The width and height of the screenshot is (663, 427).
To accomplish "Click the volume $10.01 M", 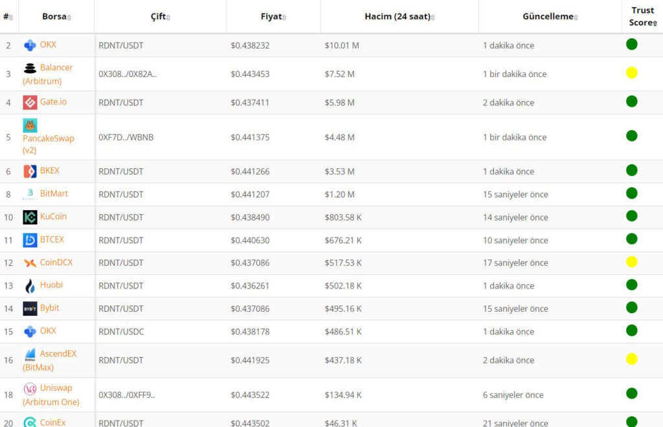I will pyautogui.click(x=342, y=45).
